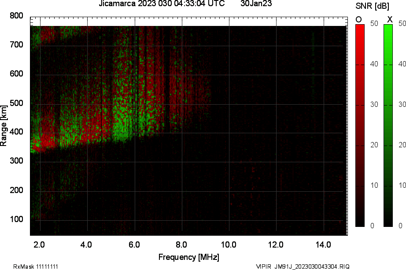Click the '40' label beside the red bar
Screen dimensions: 406x270
pyautogui.click(x=374, y=64)
